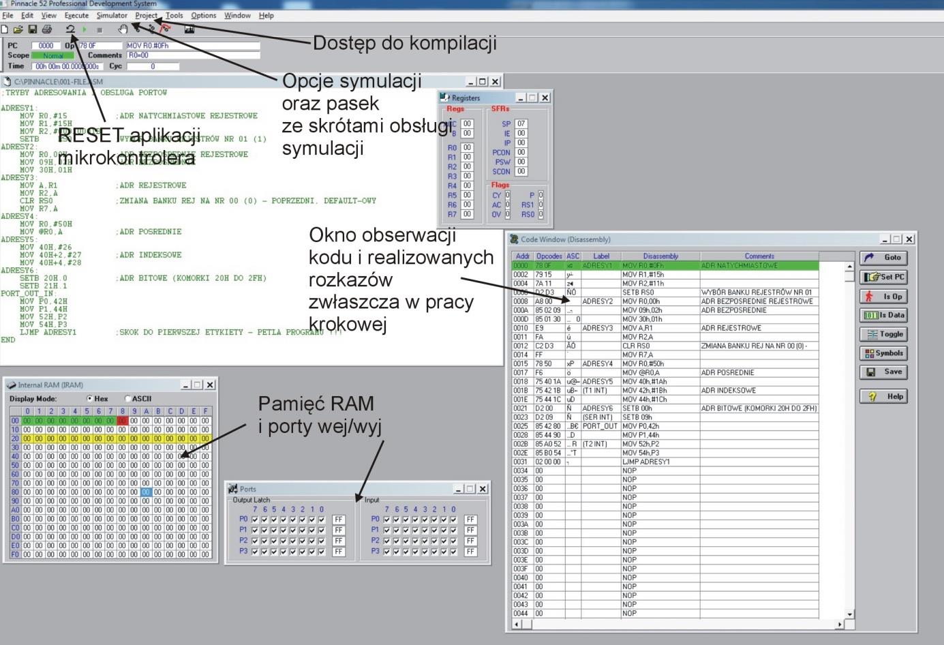The width and height of the screenshot is (944, 645).
Task: Toggle Input P0 bit 7 checkbox
Action: click(x=387, y=520)
